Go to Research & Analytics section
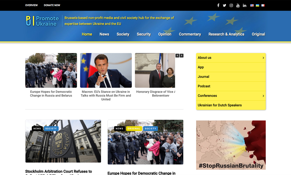 point(226,34)
